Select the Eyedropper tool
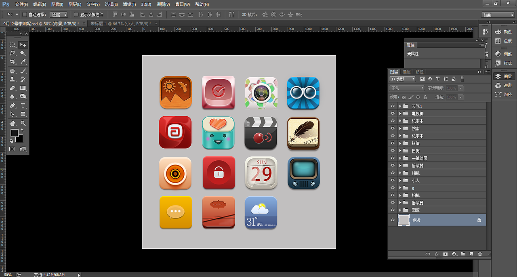517x277 pixels. point(23,61)
